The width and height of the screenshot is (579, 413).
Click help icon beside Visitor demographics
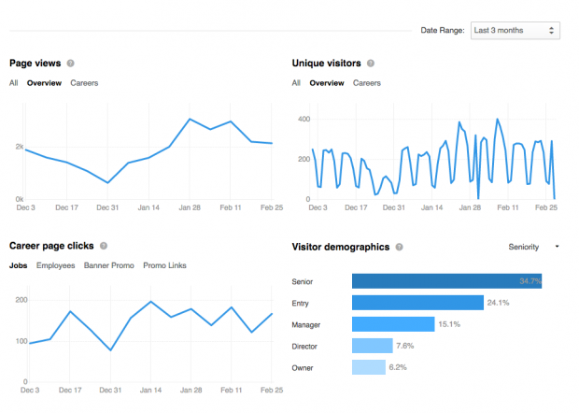click(399, 248)
